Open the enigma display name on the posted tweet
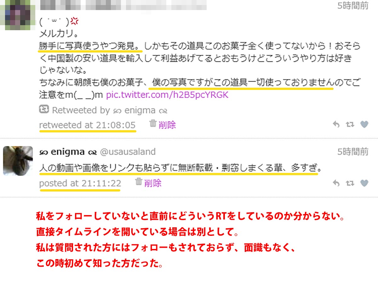Screen dimensions: 378x283 (68, 152)
